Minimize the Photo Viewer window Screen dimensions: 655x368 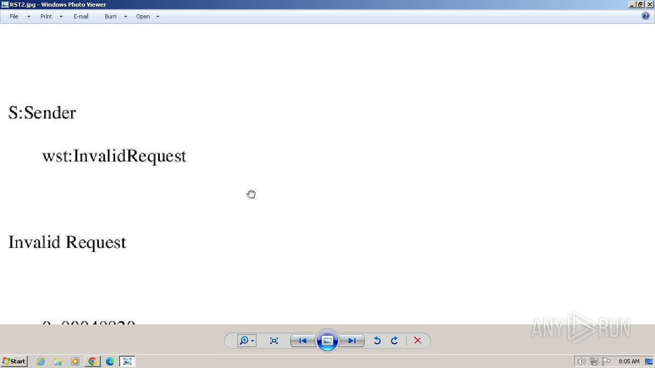[632, 5]
